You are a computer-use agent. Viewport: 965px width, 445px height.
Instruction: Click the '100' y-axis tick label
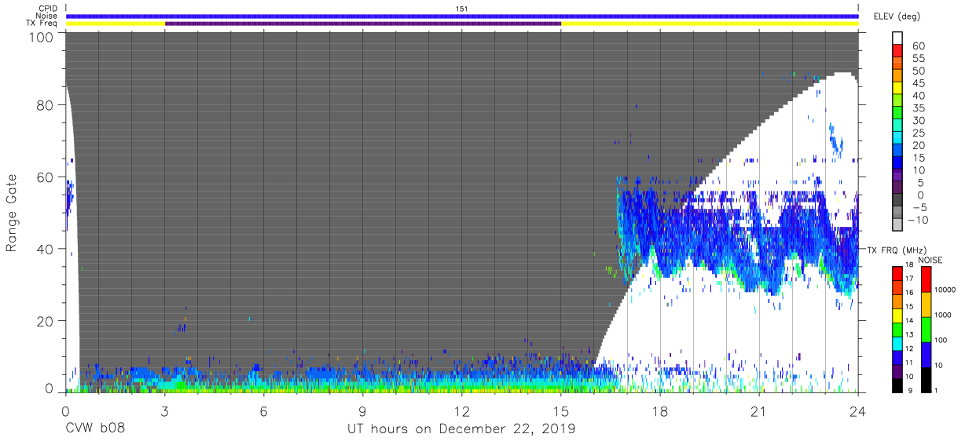(42, 38)
